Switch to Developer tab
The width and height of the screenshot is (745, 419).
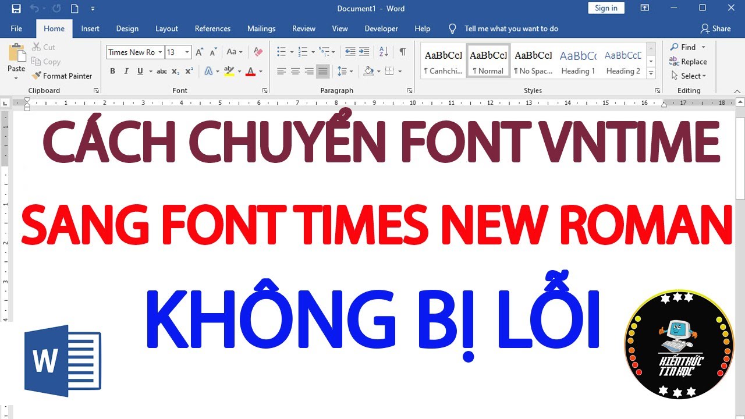click(x=381, y=29)
